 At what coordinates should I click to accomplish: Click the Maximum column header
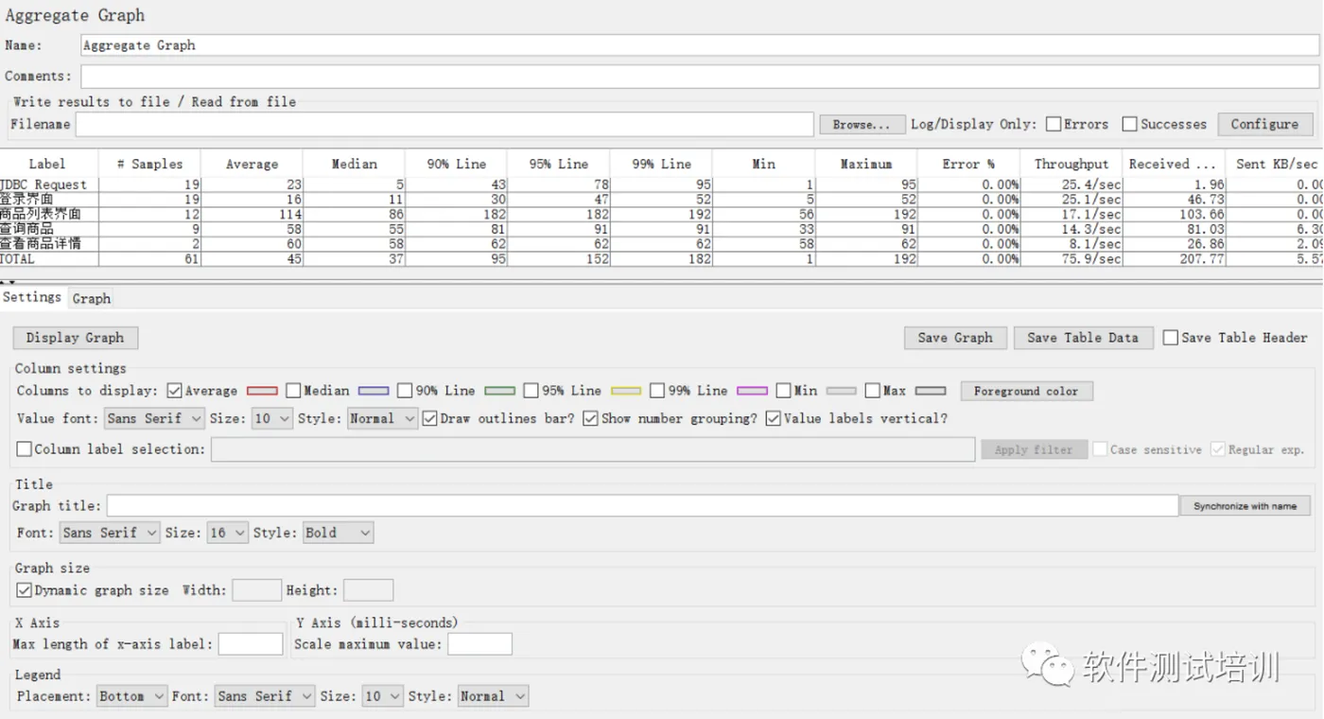pos(866,164)
